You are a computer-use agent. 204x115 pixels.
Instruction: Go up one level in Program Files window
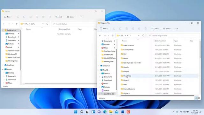[x=113, y=35]
